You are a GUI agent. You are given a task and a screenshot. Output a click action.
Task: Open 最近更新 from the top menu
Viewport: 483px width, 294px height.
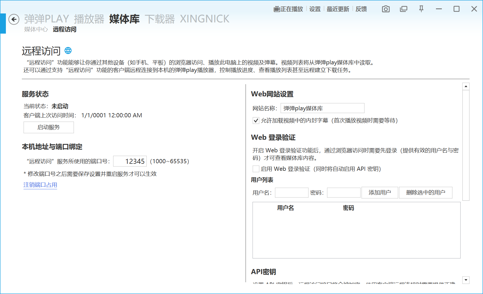click(x=338, y=9)
